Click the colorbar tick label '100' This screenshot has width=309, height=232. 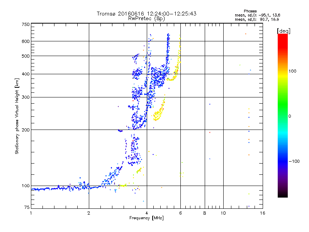coord(292,71)
